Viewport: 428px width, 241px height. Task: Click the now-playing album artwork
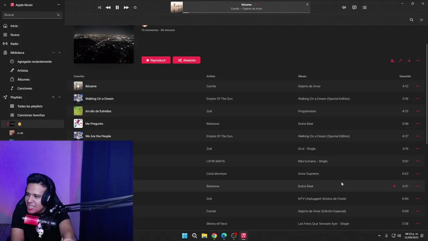177,7
